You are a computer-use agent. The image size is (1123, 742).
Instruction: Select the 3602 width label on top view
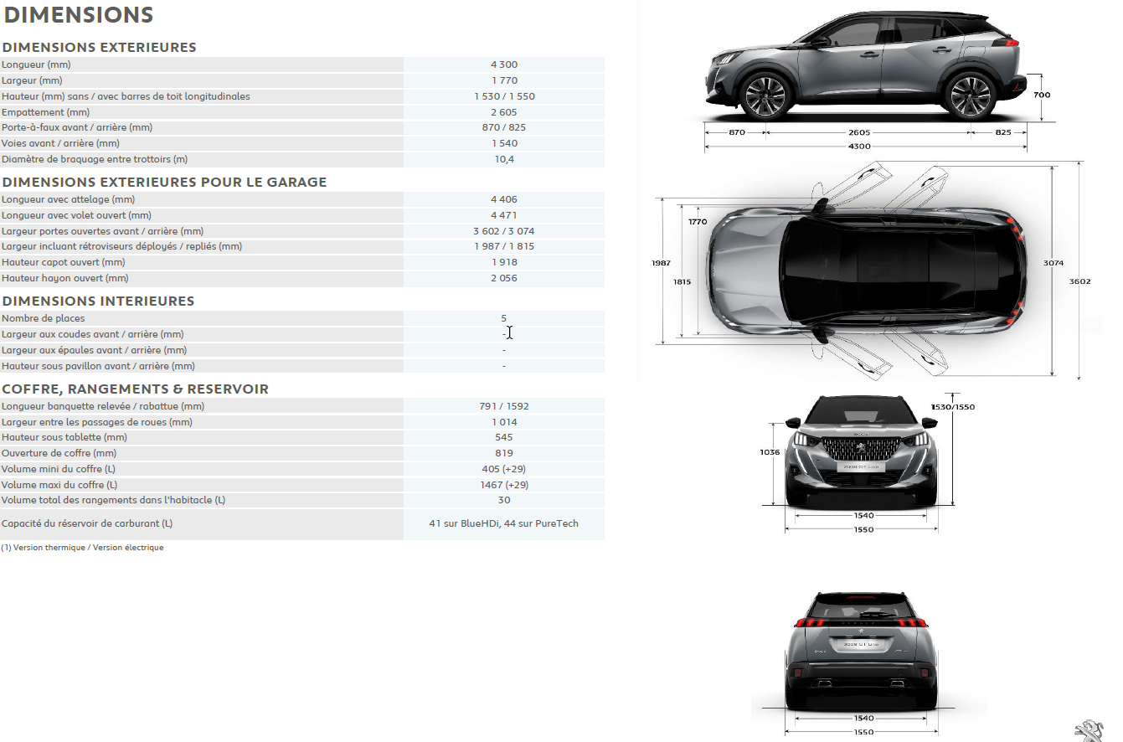1079,281
